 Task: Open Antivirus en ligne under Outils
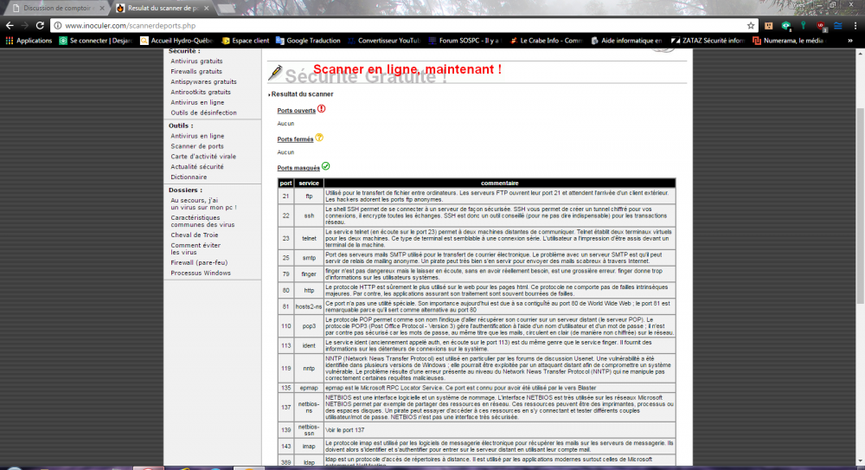pyautogui.click(x=197, y=136)
